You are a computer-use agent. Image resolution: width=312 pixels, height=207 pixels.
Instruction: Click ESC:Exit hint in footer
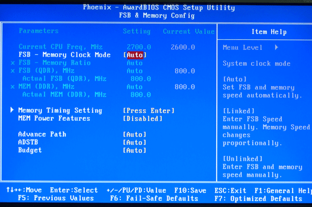[x=230, y=191]
